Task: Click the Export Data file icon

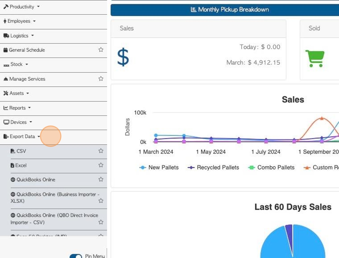Action: coord(6,137)
